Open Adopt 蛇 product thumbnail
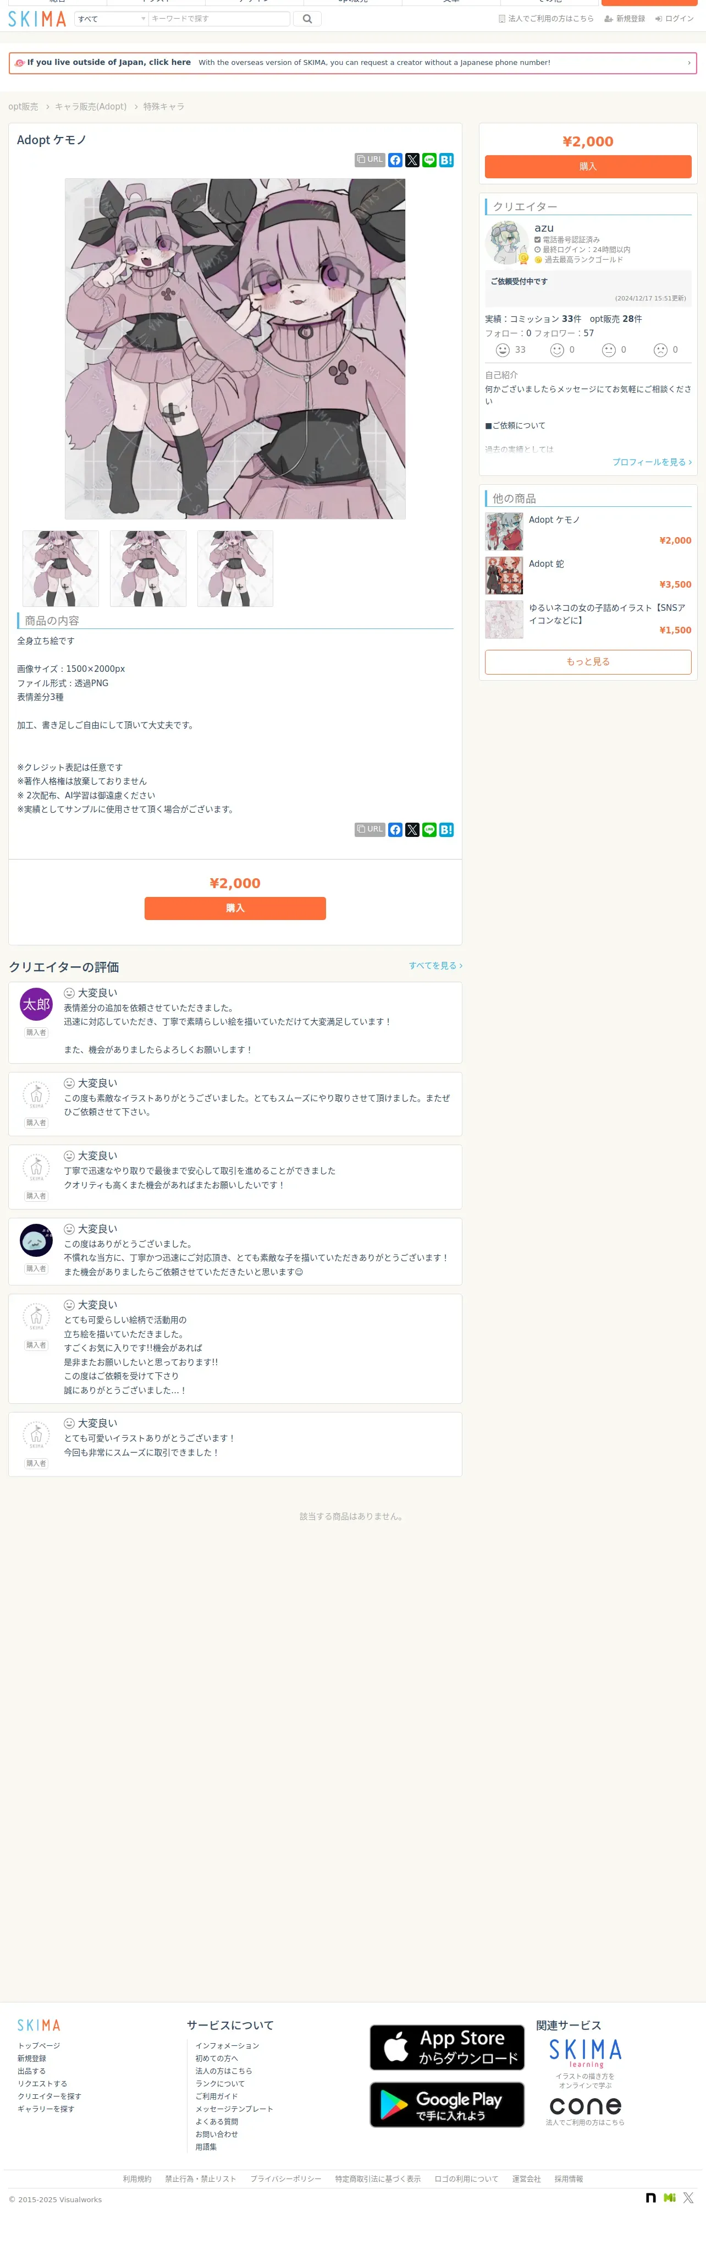This screenshot has height=2244, width=706. (504, 576)
